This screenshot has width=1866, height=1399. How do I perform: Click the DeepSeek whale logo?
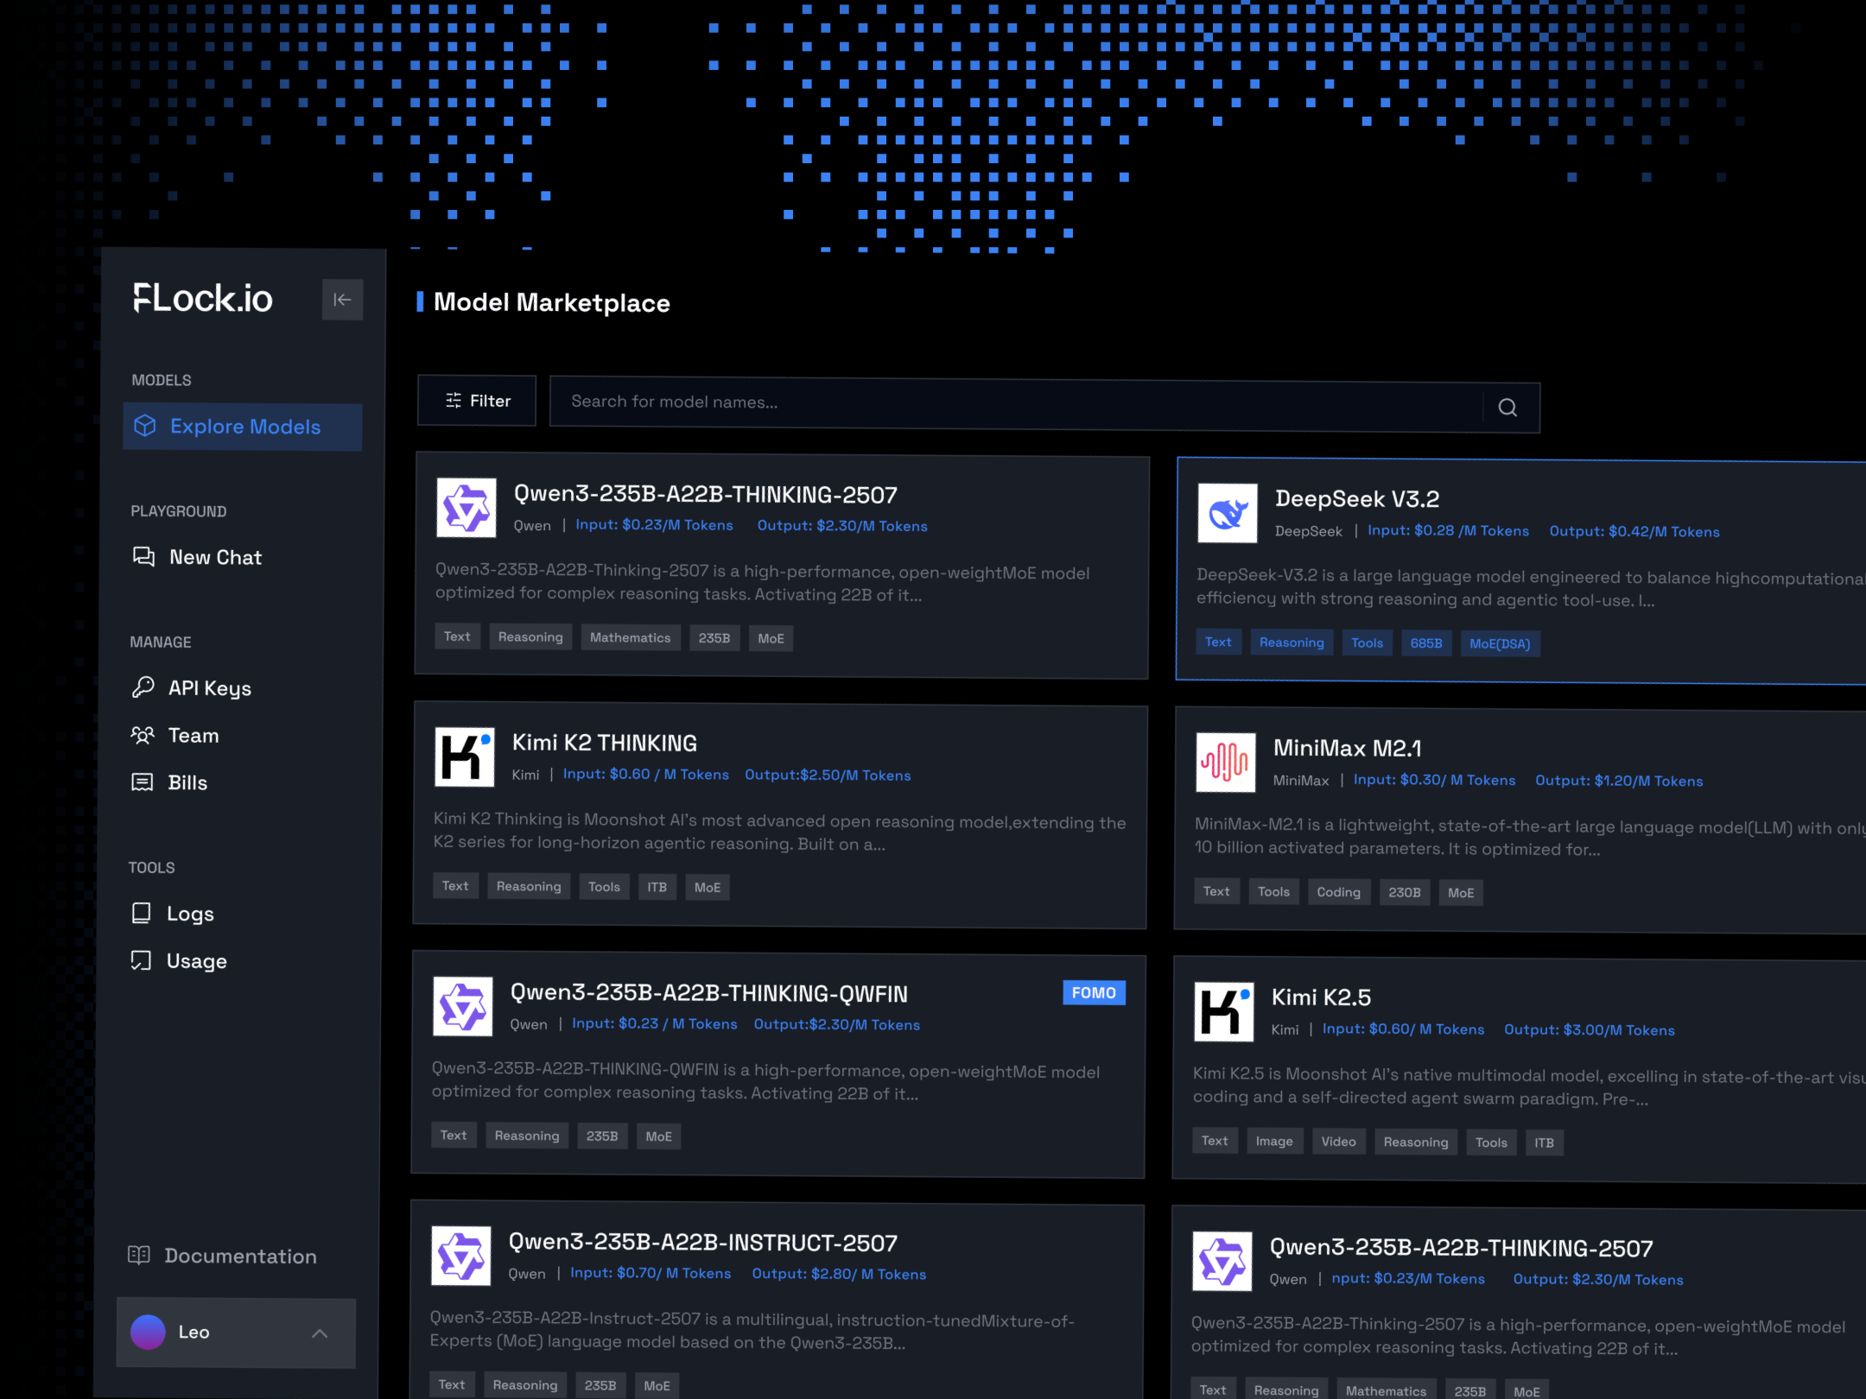coord(1228,513)
